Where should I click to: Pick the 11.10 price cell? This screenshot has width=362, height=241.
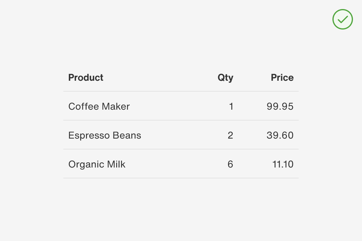(x=283, y=164)
